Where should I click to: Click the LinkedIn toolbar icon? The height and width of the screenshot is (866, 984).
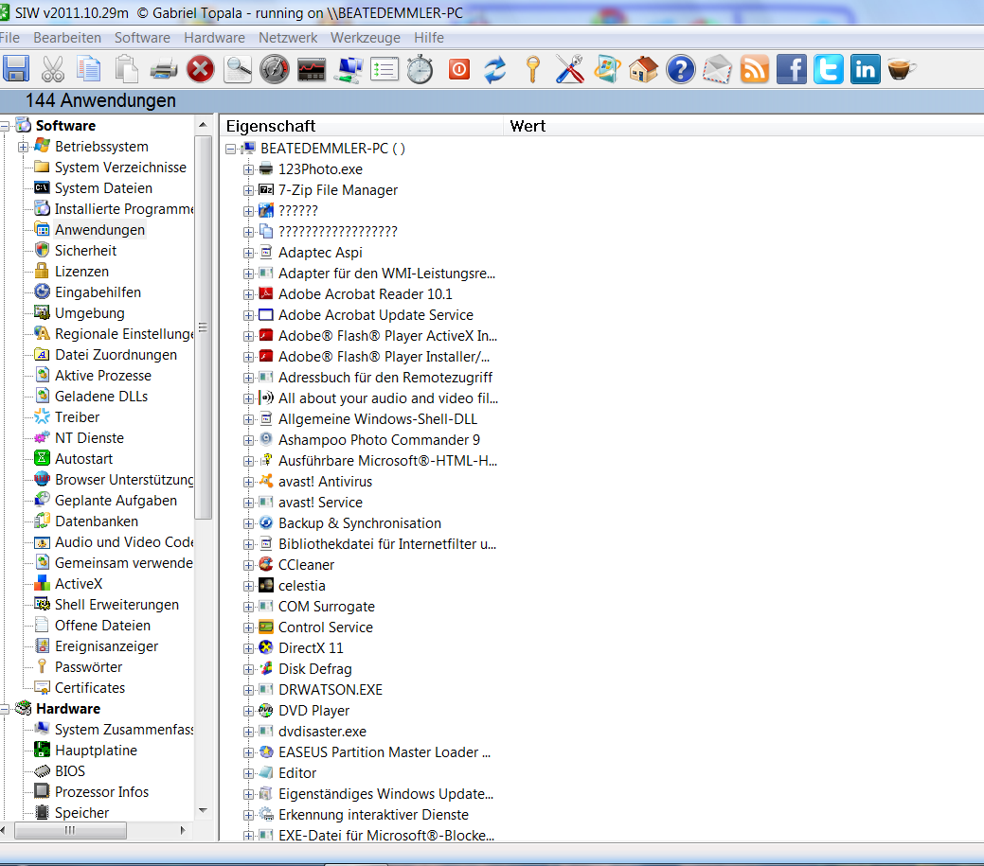coord(866,69)
